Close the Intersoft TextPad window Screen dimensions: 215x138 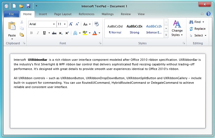pyautogui.click(x=204, y=4)
